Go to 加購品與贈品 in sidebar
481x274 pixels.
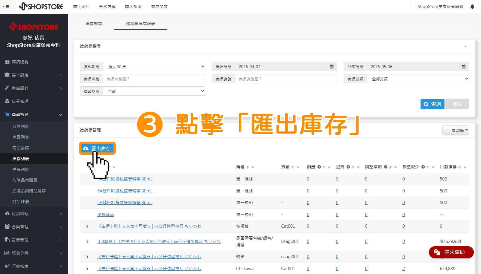pyautogui.click(x=34, y=180)
